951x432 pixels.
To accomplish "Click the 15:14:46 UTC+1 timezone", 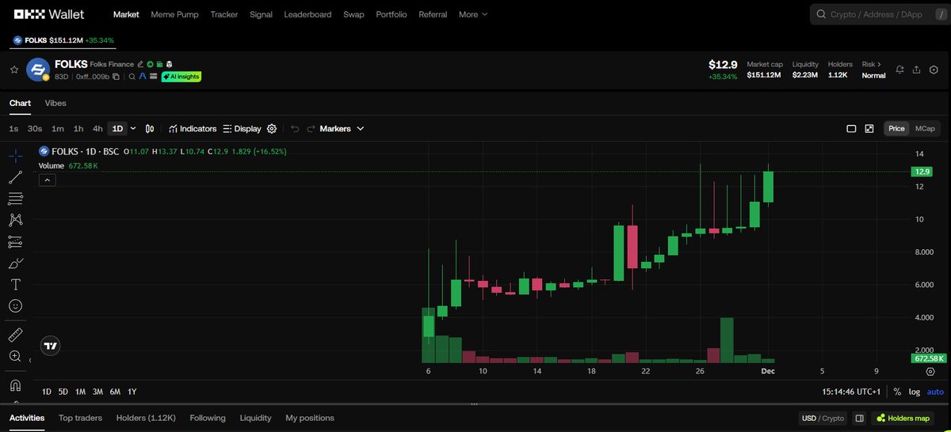I will pyautogui.click(x=852, y=392).
